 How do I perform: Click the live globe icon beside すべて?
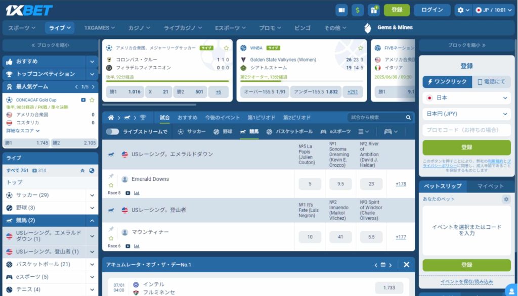[92, 171]
